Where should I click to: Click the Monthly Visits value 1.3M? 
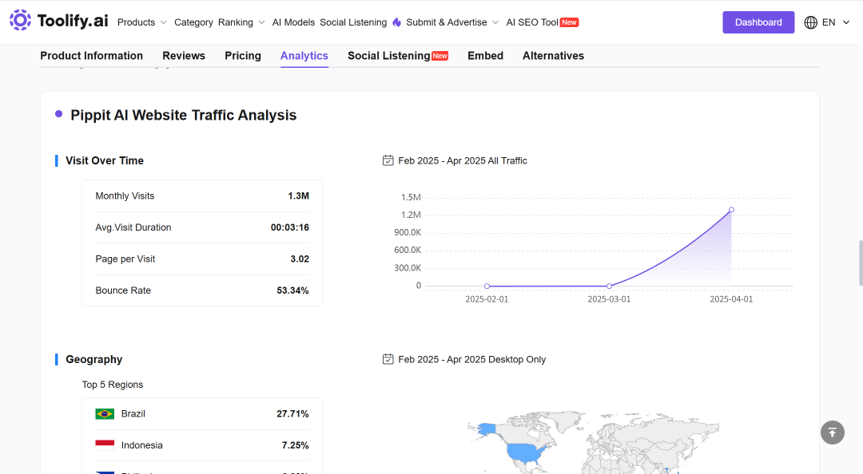pos(298,196)
